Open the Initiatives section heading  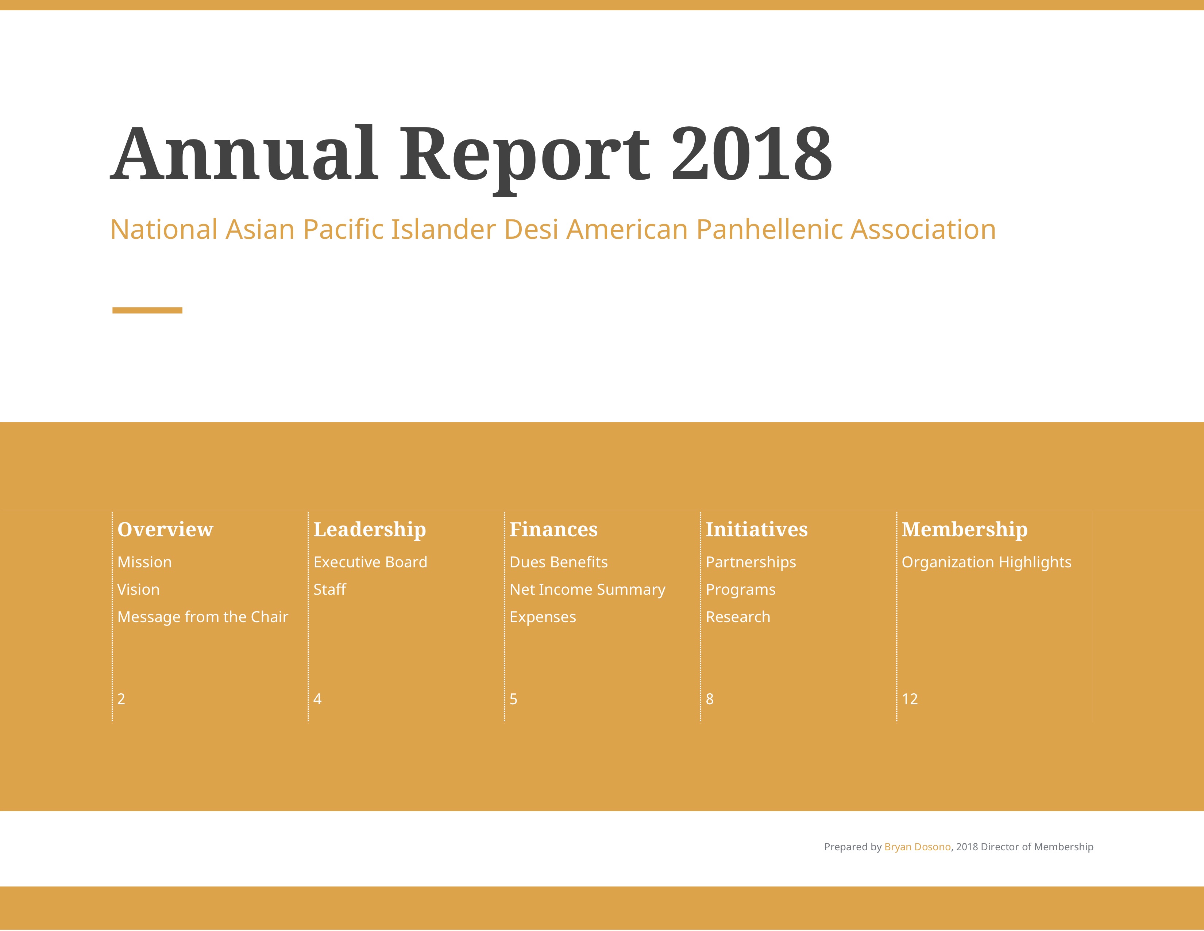pyautogui.click(x=756, y=529)
